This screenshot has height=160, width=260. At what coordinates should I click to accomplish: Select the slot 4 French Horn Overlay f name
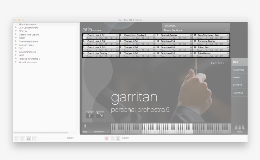point(98,53)
